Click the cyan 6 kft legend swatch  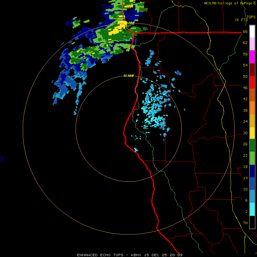pyautogui.click(x=252, y=209)
